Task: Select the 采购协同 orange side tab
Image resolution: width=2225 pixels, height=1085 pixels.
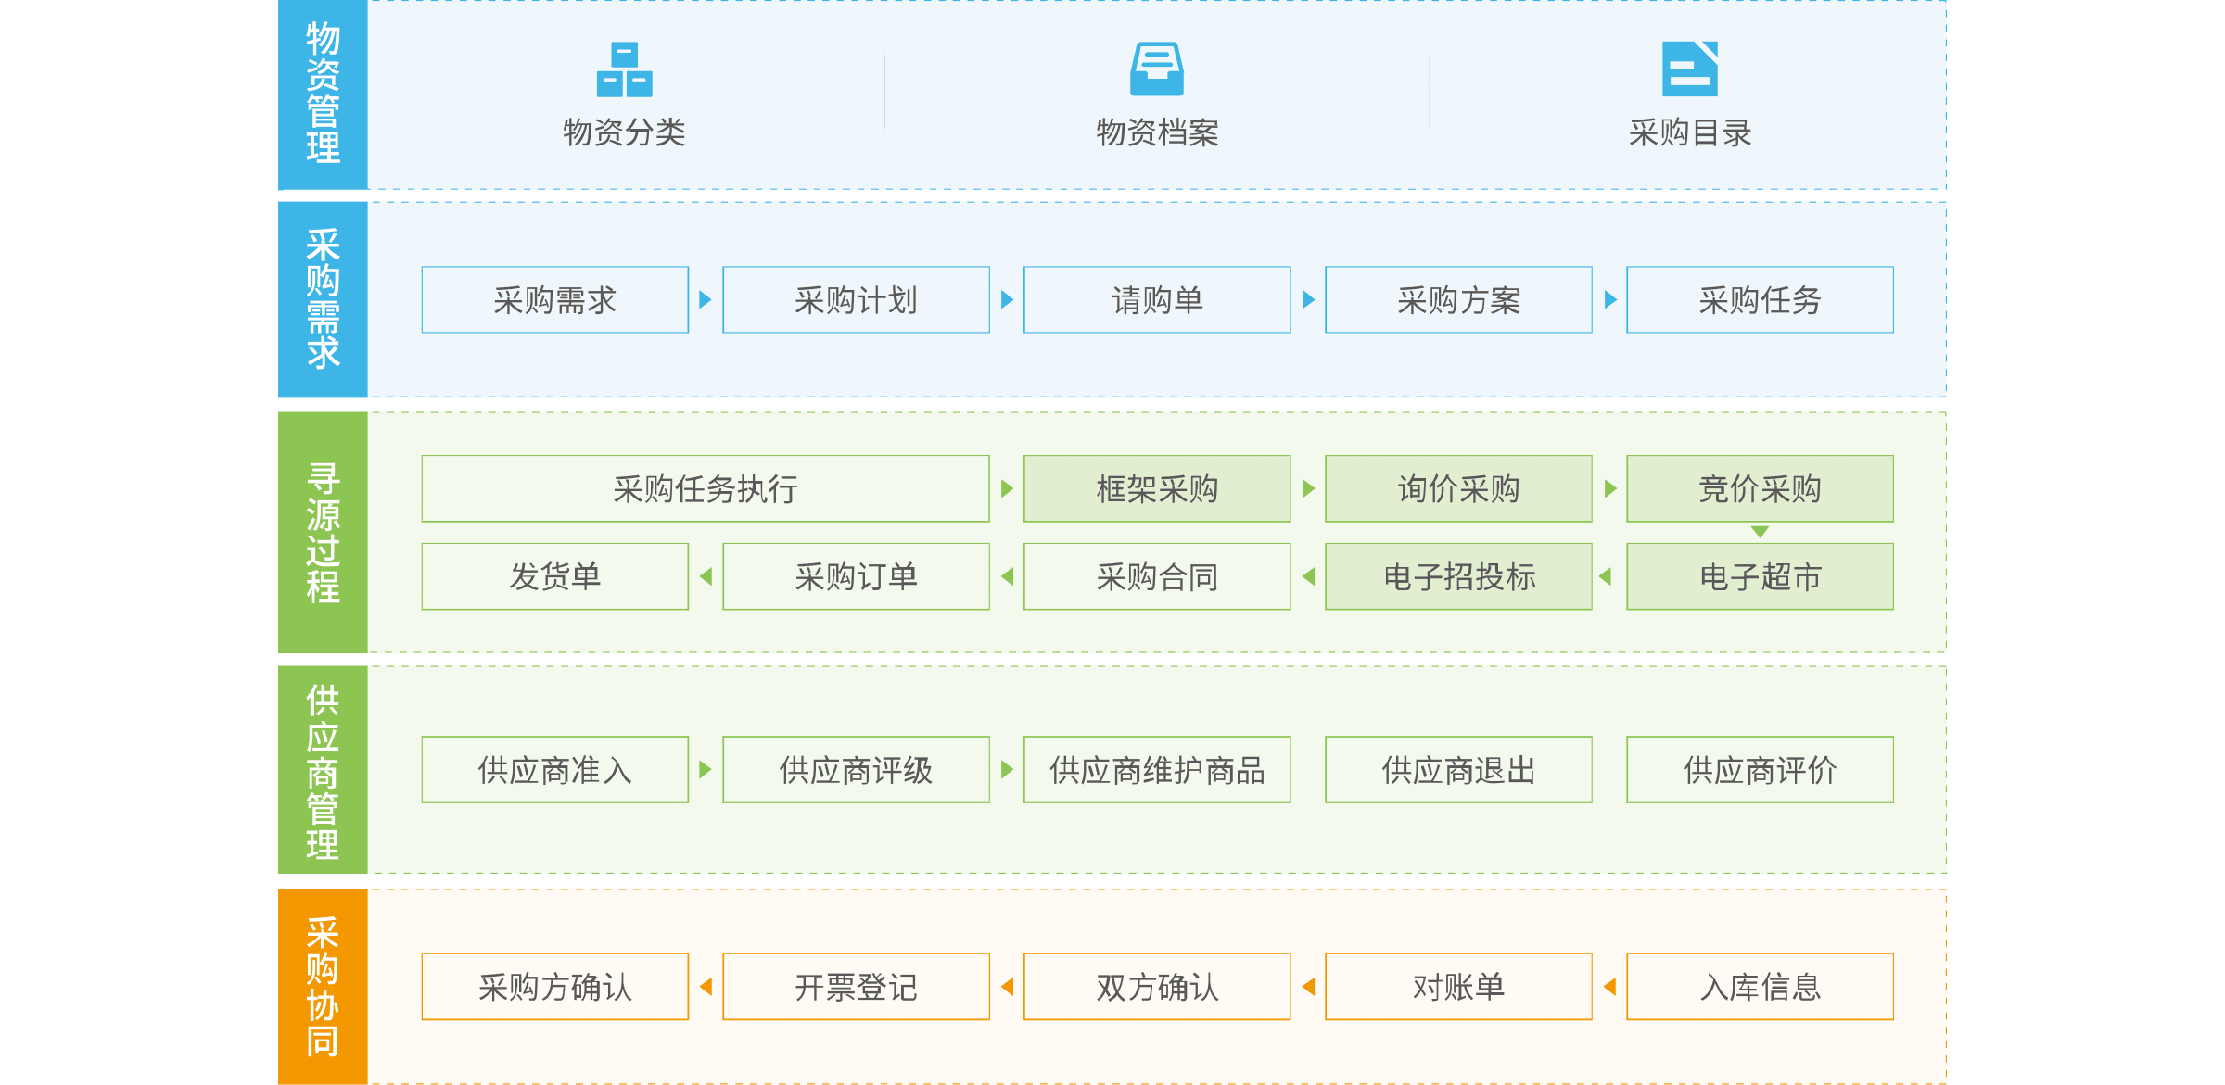Action: pyautogui.click(x=323, y=987)
